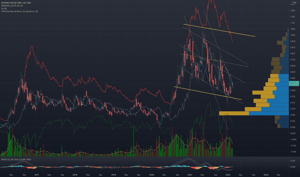Select the lower yellow support trendline under the 2021 lows
Screen dimensions: 300x177
click(x=208, y=93)
